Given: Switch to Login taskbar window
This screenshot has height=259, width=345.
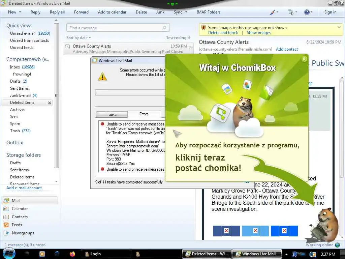Looking at the screenshot, I should click(x=105, y=254).
